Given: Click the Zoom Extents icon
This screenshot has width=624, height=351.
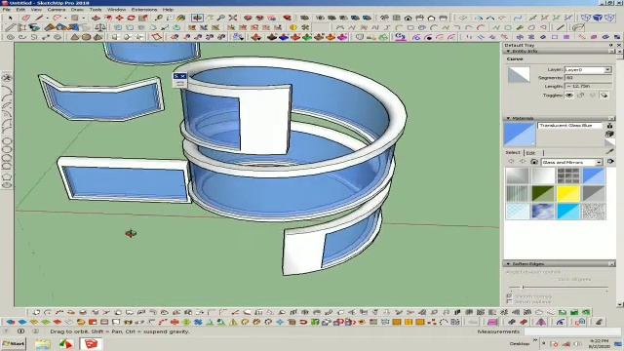Looking at the screenshot, I should 233,18.
